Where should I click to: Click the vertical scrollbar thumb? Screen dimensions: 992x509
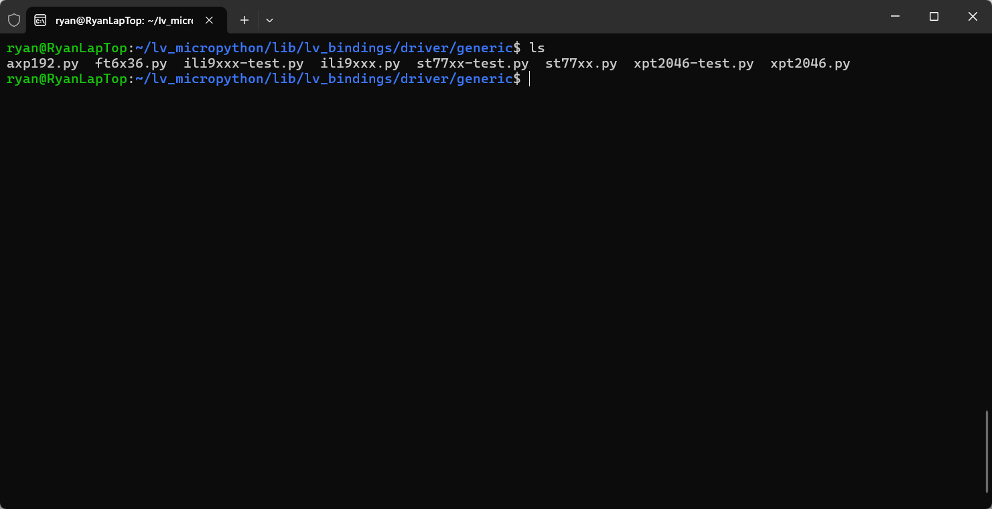[987, 451]
